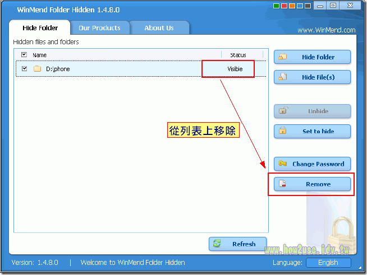This screenshot has width=367, height=275.
Task: Click the folder icon on Hide Folder
Action: (x=283, y=57)
